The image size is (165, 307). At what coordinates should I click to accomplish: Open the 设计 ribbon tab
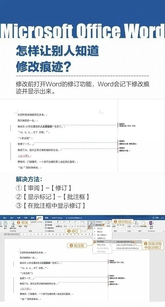pyautogui.click(x=12, y=218)
